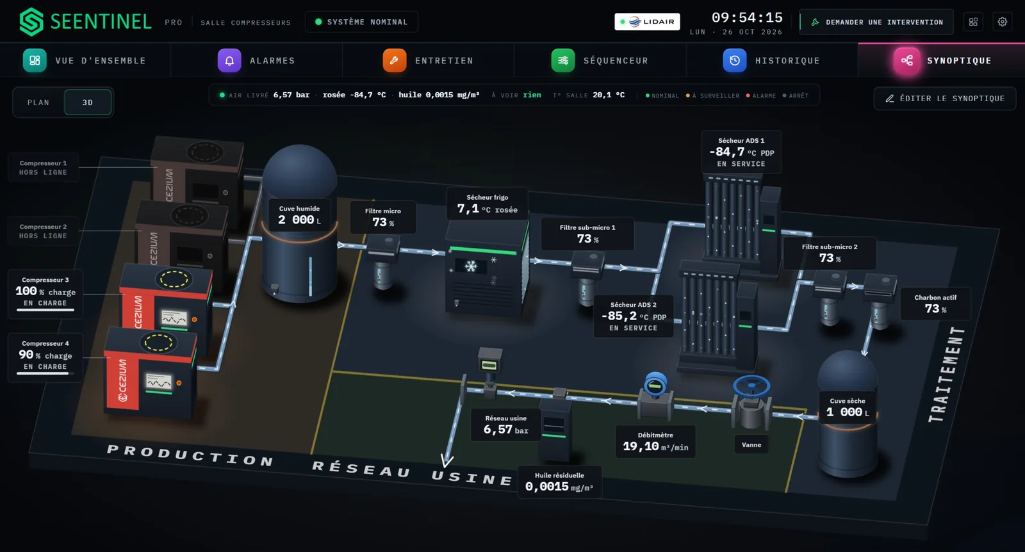
Task: Click the Réseau usine 6,57 bar card
Action: click(x=506, y=425)
